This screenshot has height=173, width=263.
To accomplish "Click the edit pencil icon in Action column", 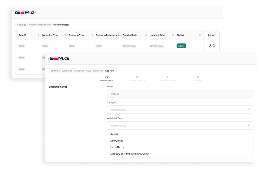I will point(209,46).
